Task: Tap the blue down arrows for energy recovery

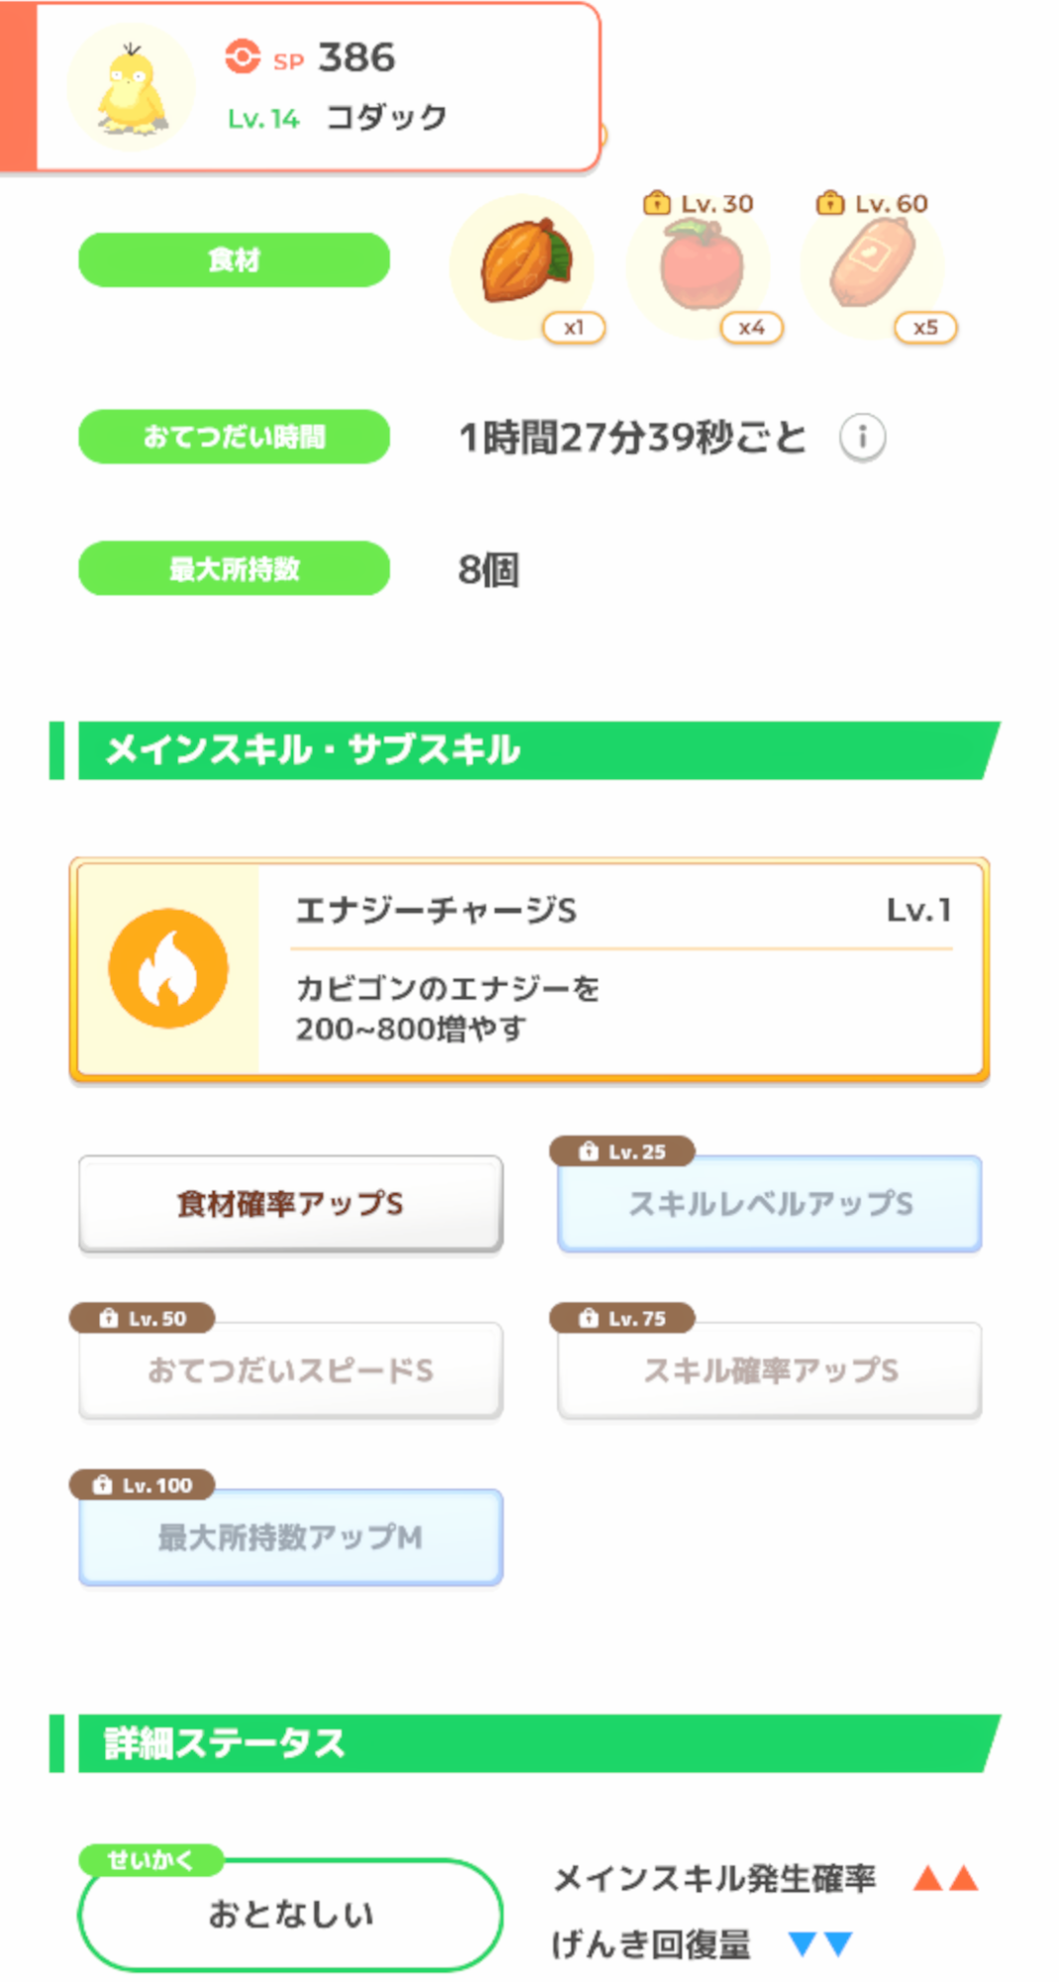Action: point(821,1943)
